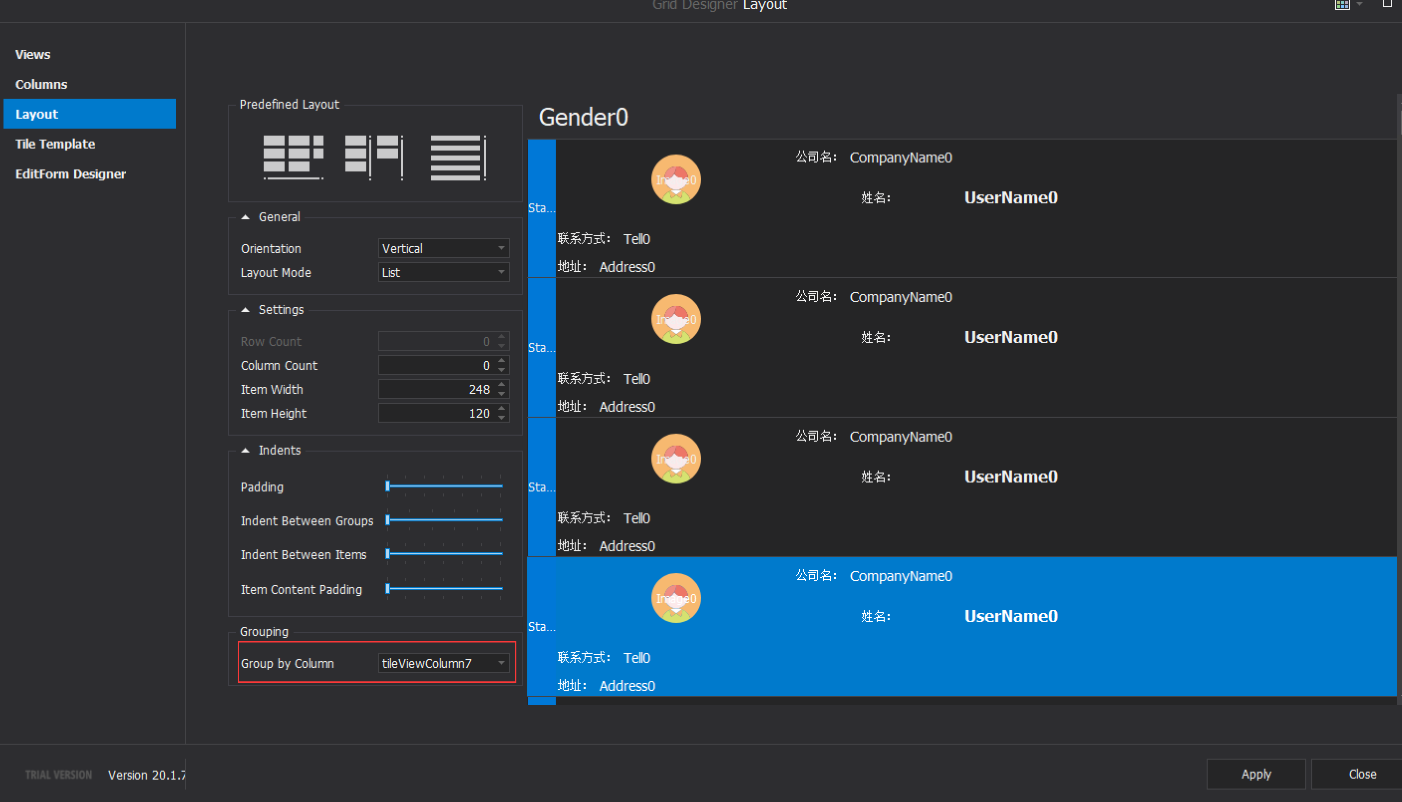
Task: Collapse the Indents section
Action: click(x=246, y=450)
